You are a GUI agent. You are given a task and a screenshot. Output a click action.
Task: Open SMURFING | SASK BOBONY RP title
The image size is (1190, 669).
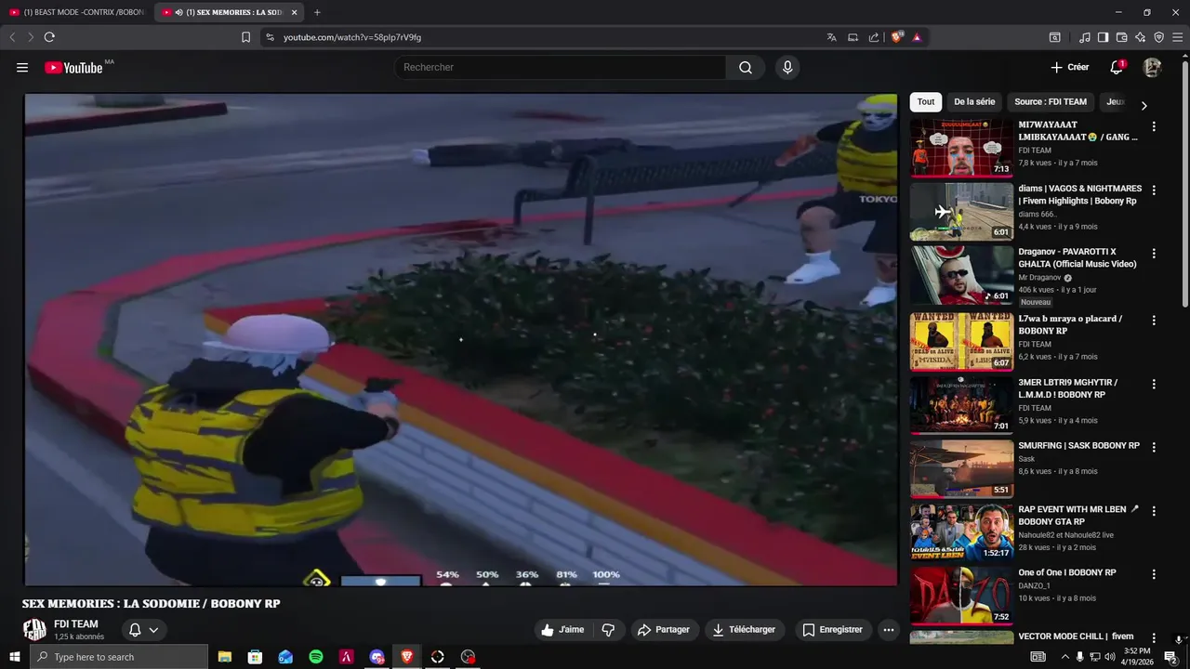1078,446
